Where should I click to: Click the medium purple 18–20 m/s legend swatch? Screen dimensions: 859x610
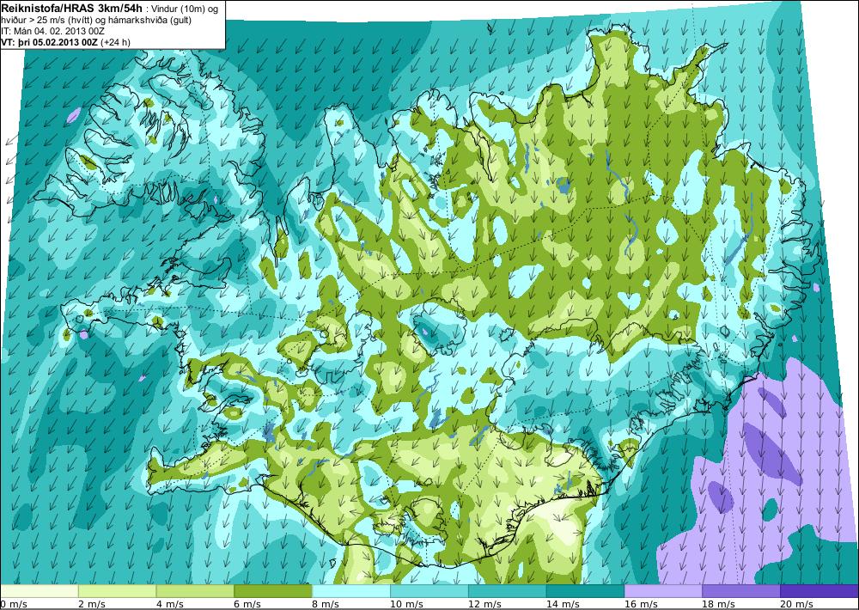click(741, 591)
